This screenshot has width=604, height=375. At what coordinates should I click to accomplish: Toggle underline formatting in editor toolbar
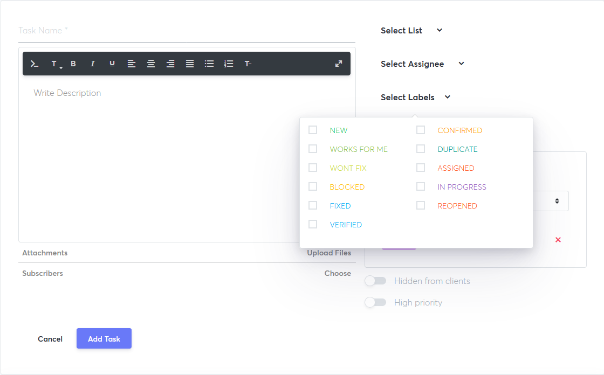pos(112,64)
